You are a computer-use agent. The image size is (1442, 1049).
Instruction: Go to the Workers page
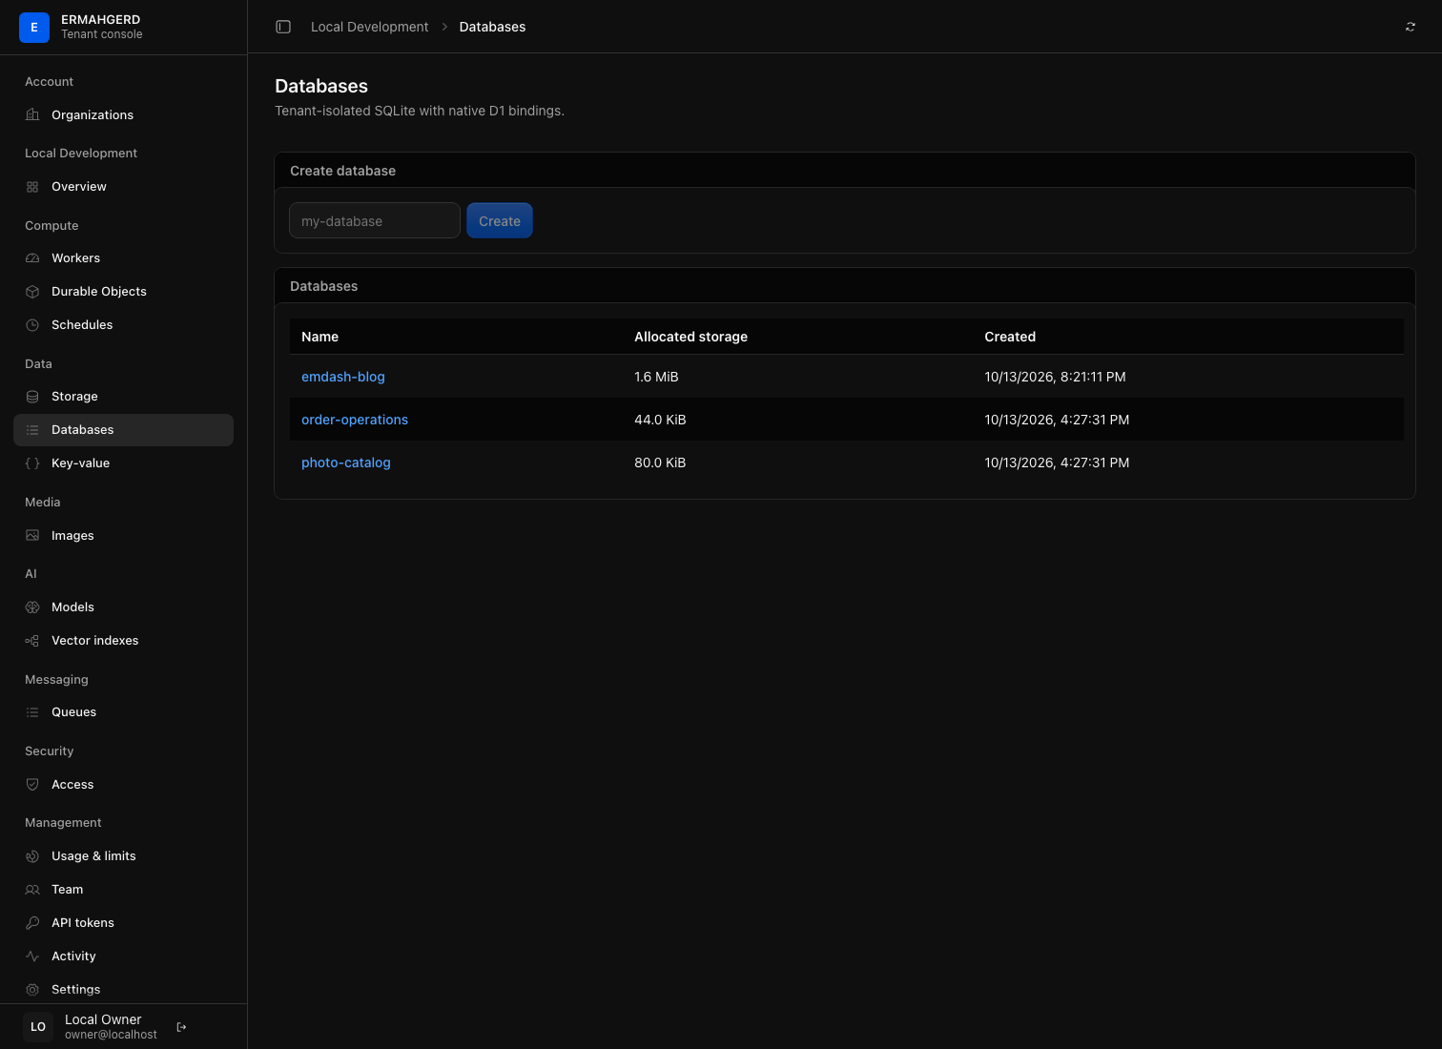pos(123,258)
